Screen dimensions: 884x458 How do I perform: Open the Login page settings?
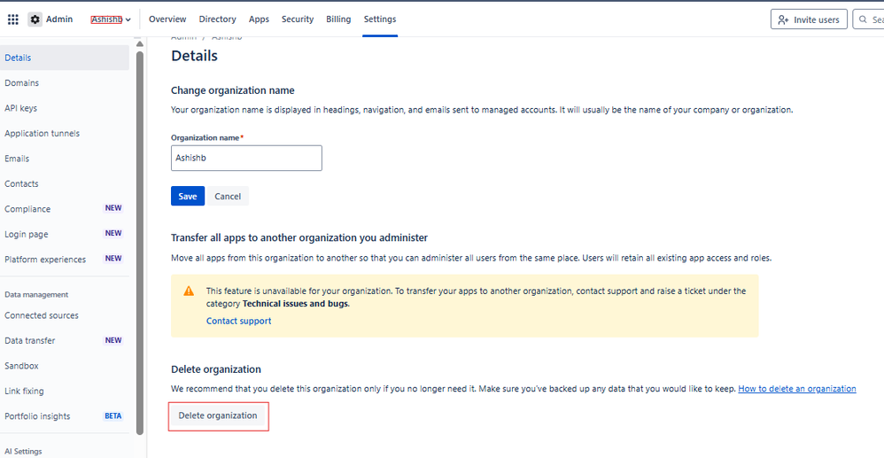[65, 234]
